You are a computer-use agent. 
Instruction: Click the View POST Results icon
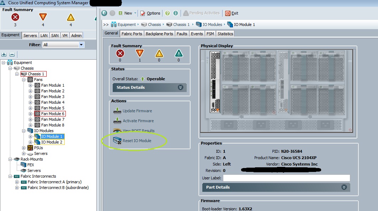pos(117,130)
